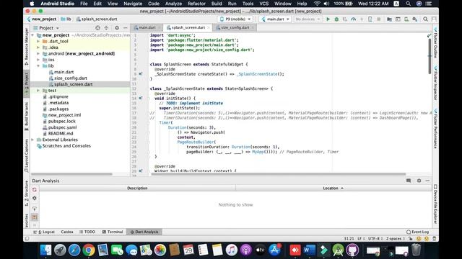This screenshot has width=462, height=259.
Task: Toggle the Flutter Performance panel
Action: [435, 129]
